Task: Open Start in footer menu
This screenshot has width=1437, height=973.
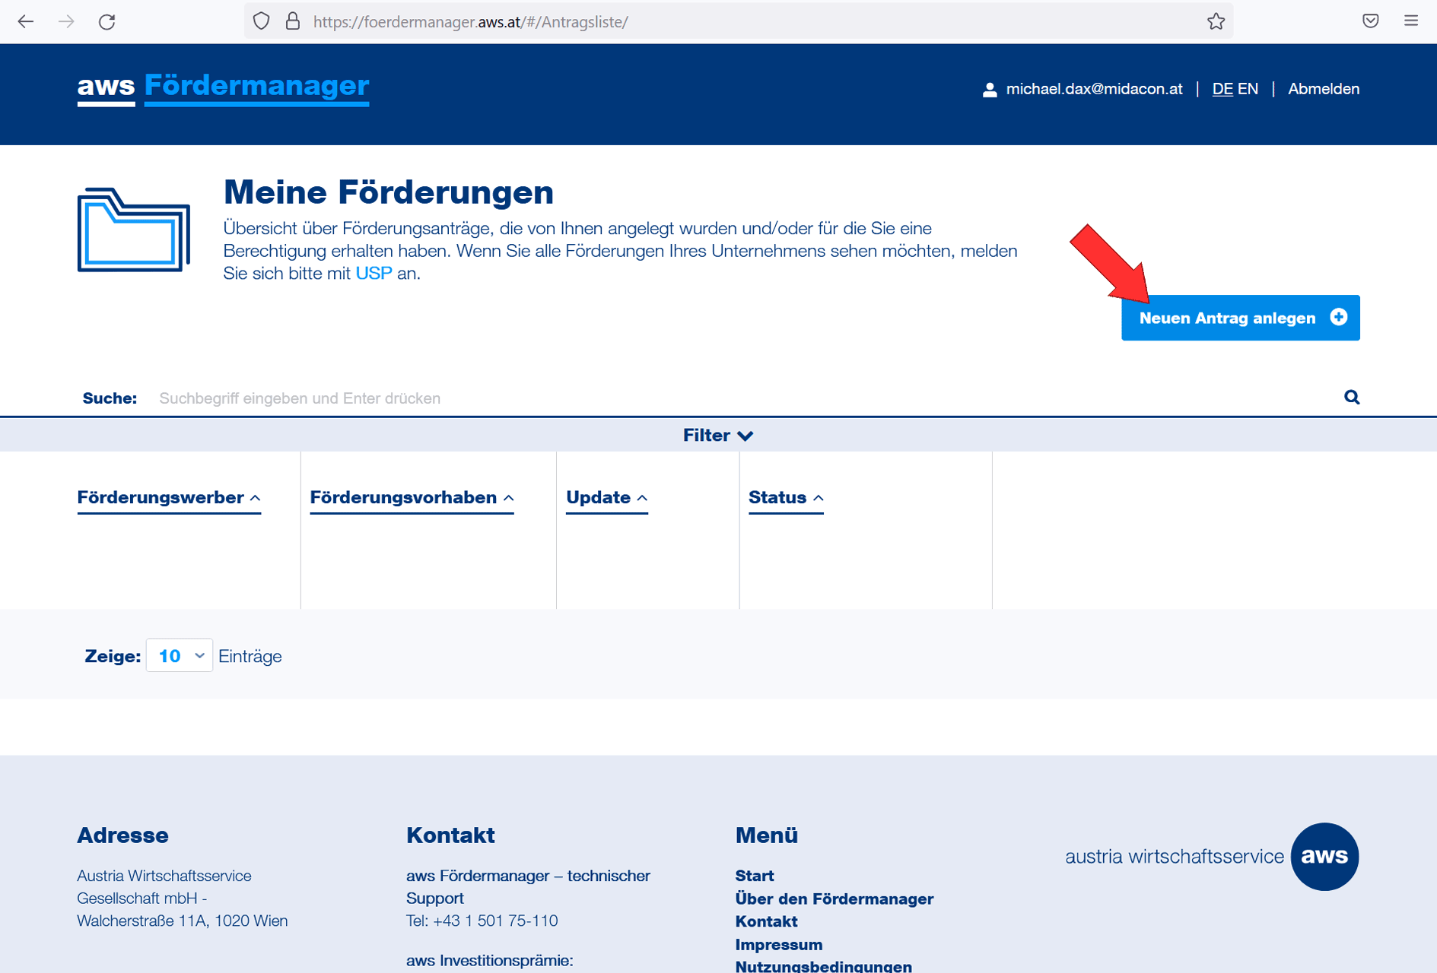Action: coord(754,875)
